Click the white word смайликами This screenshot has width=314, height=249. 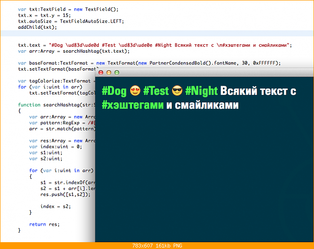(x=207, y=105)
